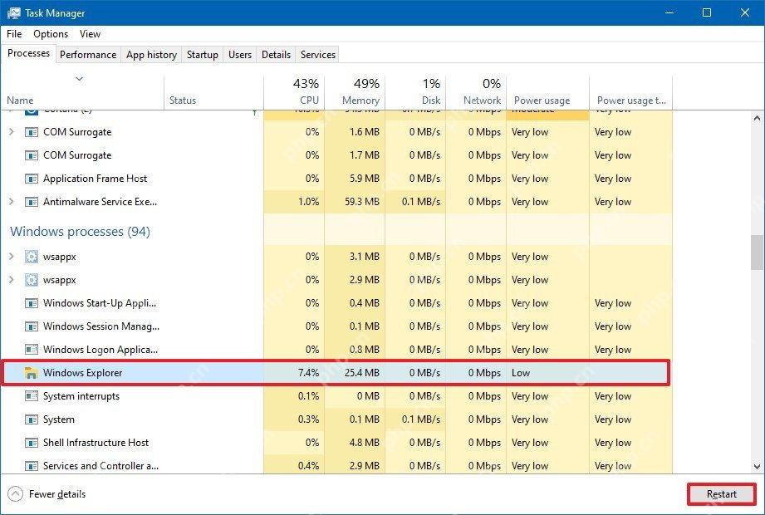Screen dimensions: 765x515
Task: Sort processes by Network column
Action: [476, 91]
